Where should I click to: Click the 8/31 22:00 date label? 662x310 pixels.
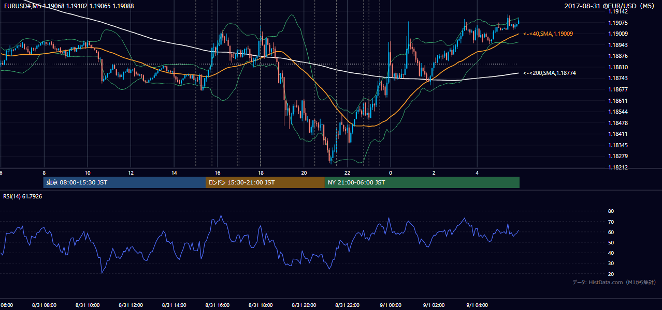pos(348,305)
